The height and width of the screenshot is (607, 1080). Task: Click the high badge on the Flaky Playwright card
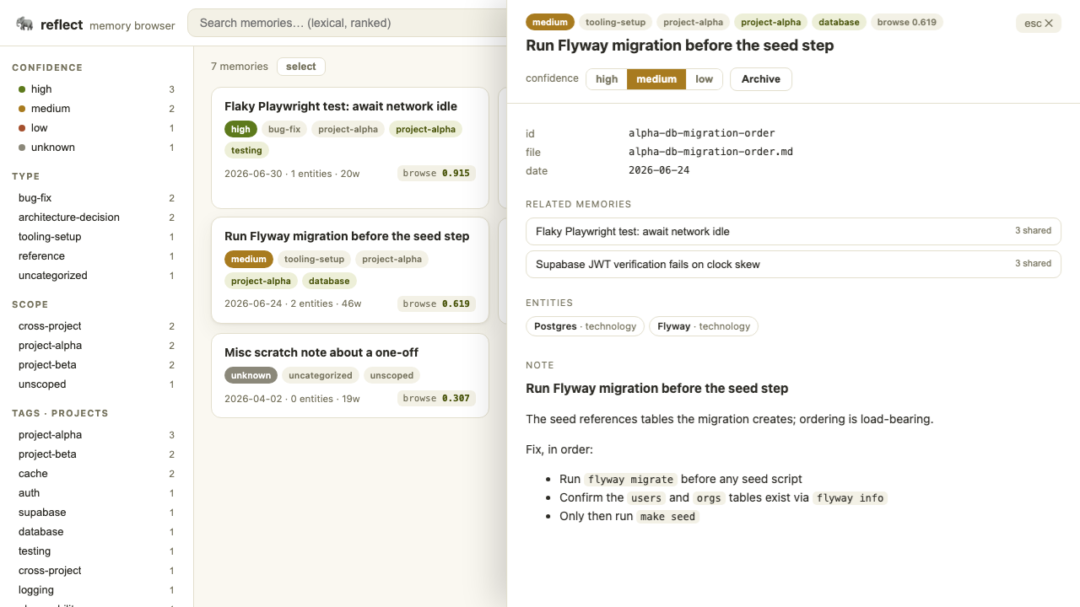pyautogui.click(x=240, y=129)
